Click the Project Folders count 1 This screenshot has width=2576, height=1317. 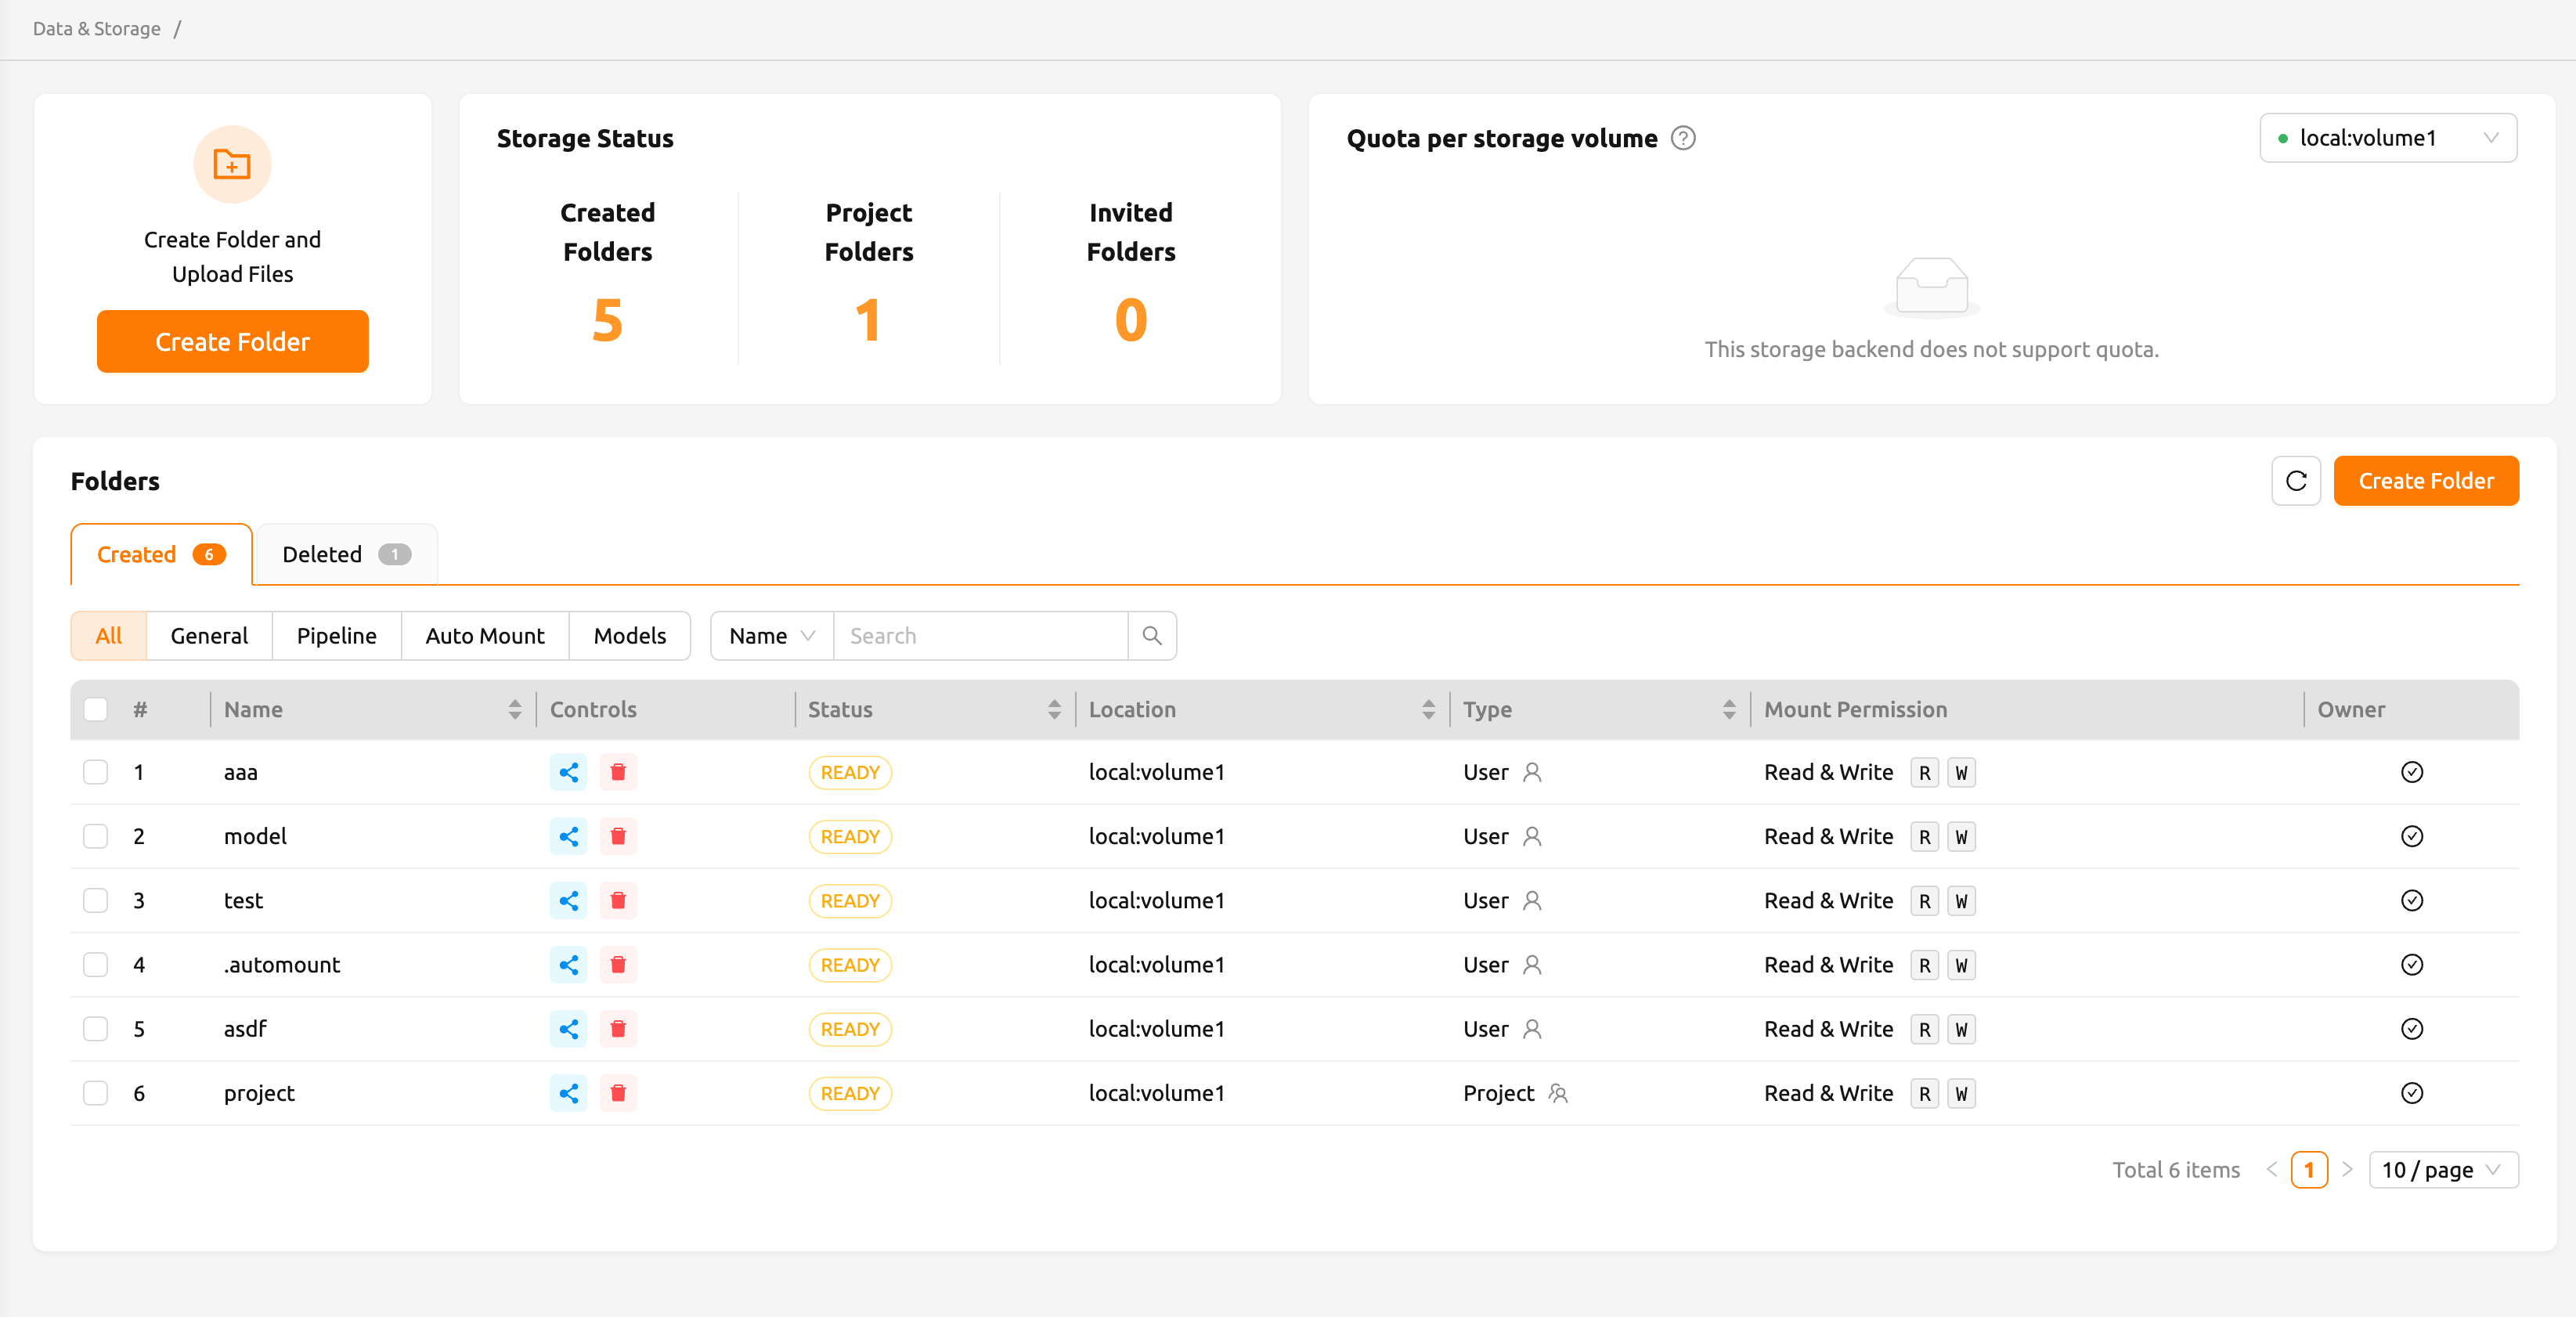(x=868, y=320)
